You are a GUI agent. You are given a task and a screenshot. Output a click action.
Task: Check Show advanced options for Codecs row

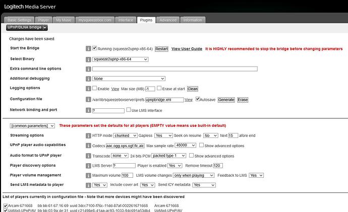pyautogui.click(x=201, y=145)
